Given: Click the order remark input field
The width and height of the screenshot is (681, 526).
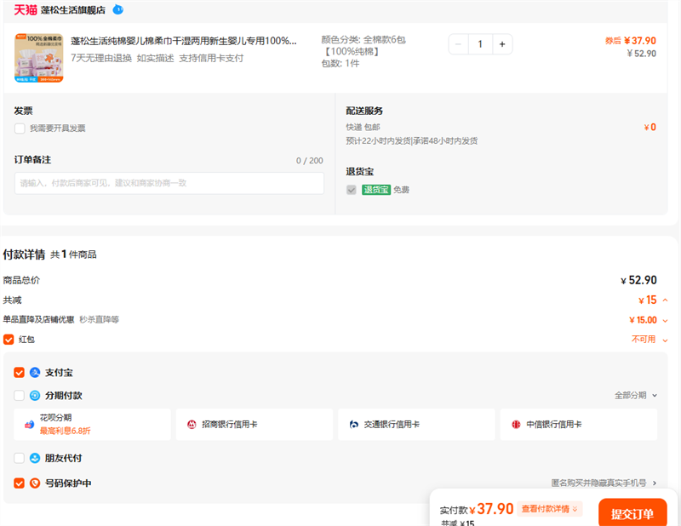Looking at the screenshot, I should coord(169,183).
